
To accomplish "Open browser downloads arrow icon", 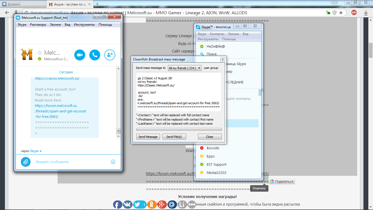I will coord(366,13).
